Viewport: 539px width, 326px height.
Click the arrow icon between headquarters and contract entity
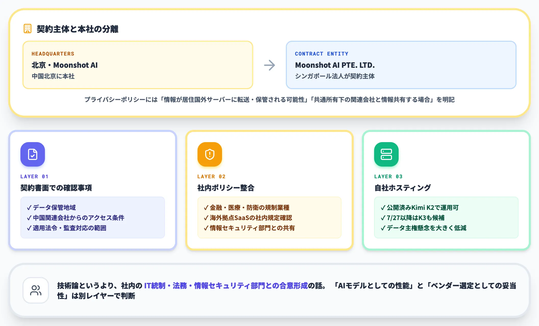[x=269, y=65]
